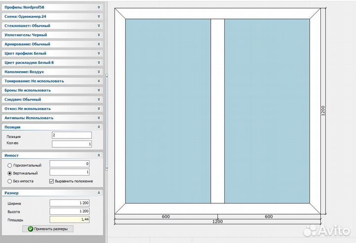Click the chevron icon on Антипыль: Использовать row
356x243 pixels.
click(x=99, y=118)
